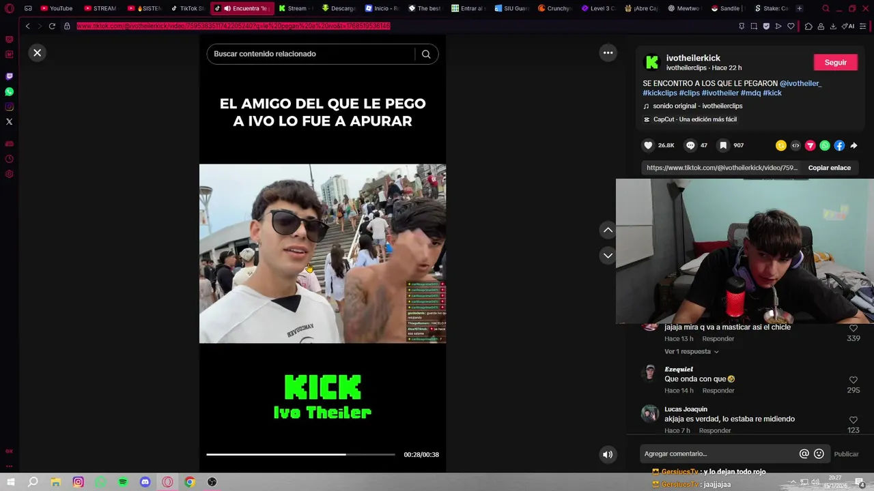The width and height of the screenshot is (874, 491).
Task: Close the TikTok video viewer with X
Action: (38, 53)
